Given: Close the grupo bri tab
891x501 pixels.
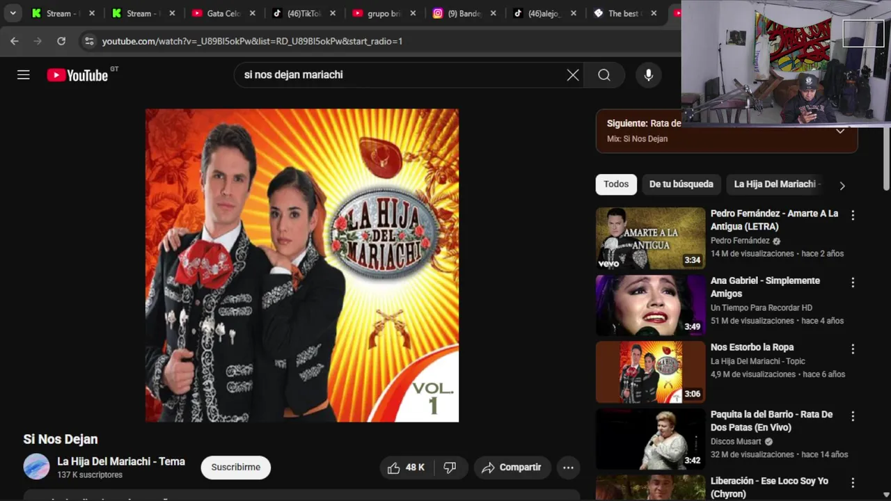Looking at the screenshot, I should click(413, 13).
